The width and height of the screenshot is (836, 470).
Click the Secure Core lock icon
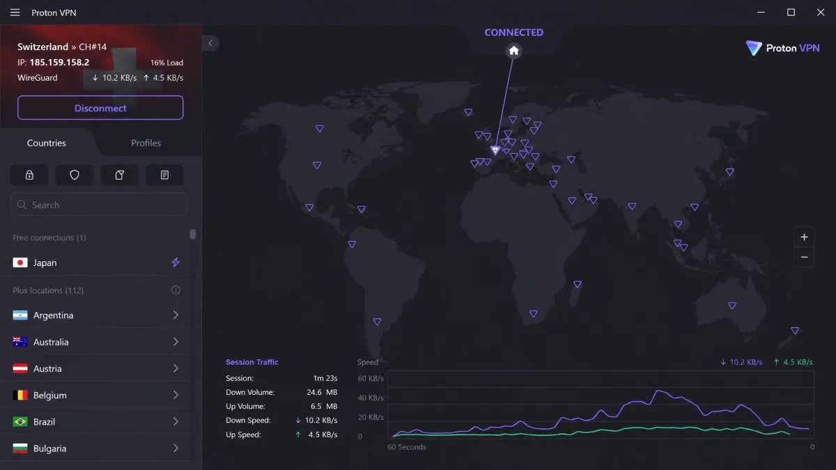[x=29, y=175]
